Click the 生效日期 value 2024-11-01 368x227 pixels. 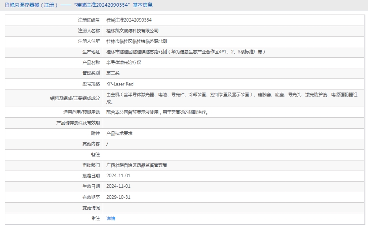click(x=118, y=186)
